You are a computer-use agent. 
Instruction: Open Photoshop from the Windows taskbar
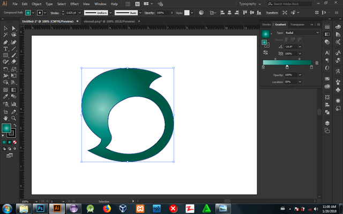point(39,208)
